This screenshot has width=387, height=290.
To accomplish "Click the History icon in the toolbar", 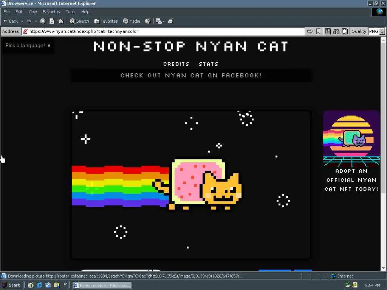I will pyautogui.click(x=148, y=21).
